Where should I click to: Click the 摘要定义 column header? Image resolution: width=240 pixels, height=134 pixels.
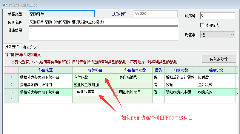click(x=216, y=70)
